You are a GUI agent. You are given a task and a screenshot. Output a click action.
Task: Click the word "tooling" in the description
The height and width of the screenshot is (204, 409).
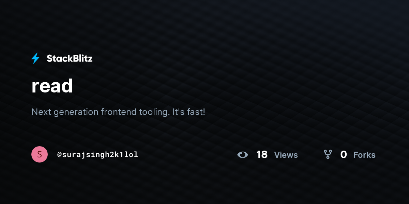click(154, 112)
